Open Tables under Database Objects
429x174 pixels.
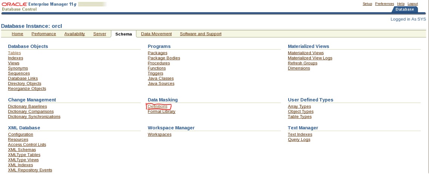(x=14, y=53)
